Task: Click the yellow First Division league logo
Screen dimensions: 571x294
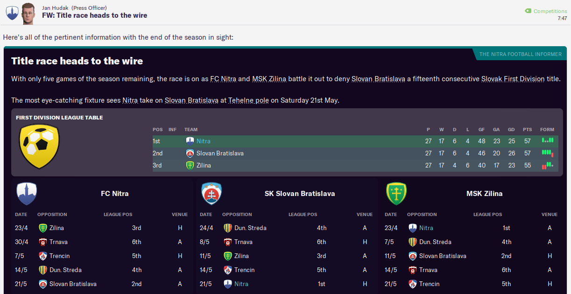Action: pyautogui.click(x=39, y=146)
